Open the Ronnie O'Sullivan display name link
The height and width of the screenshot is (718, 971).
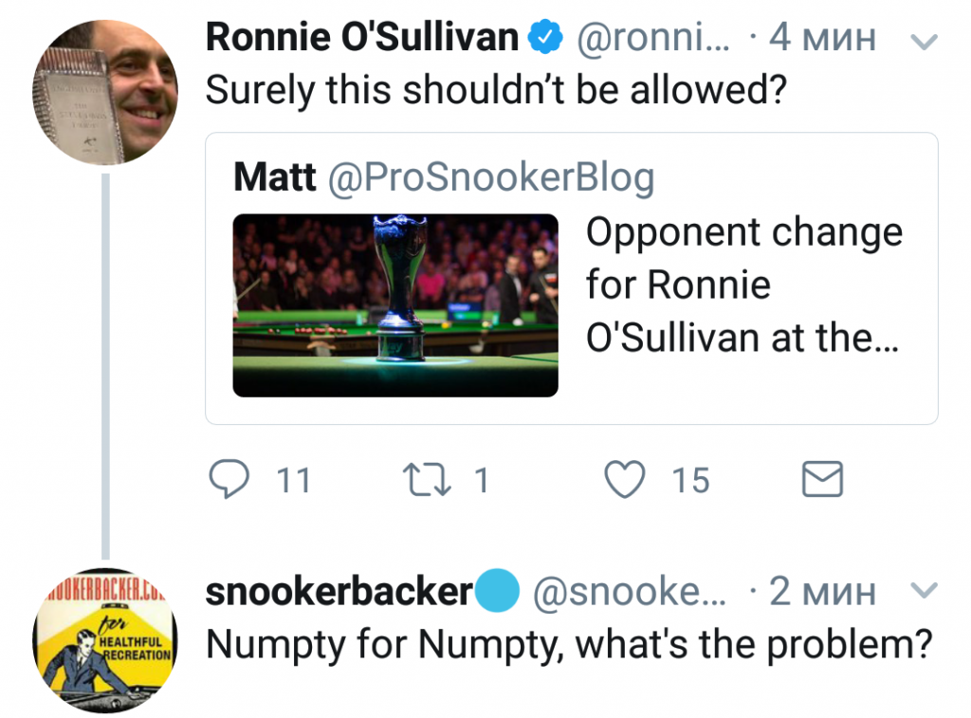click(x=362, y=39)
